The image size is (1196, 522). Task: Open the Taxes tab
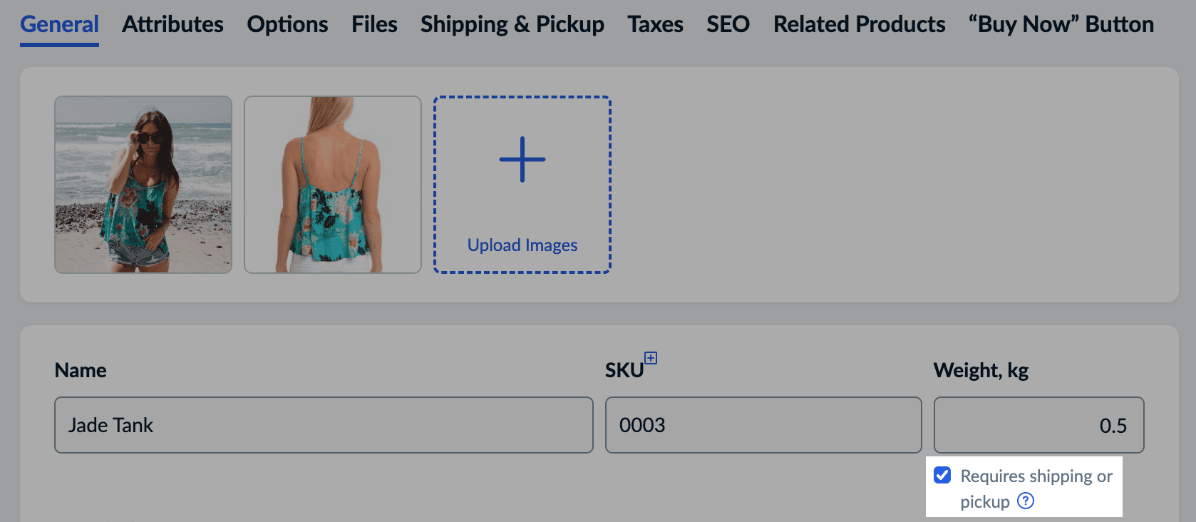[655, 24]
